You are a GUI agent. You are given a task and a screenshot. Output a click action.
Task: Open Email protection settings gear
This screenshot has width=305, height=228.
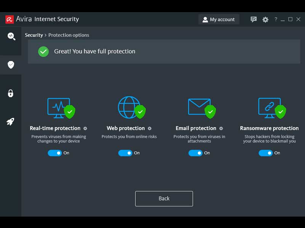point(221,128)
